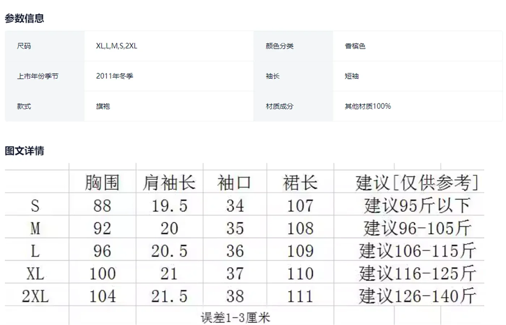The height and width of the screenshot is (325, 506).
Task: Click cuff value 36
Action: point(235,251)
